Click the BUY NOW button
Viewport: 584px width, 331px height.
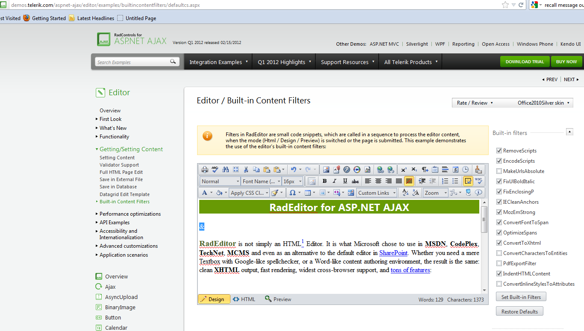click(566, 62)
